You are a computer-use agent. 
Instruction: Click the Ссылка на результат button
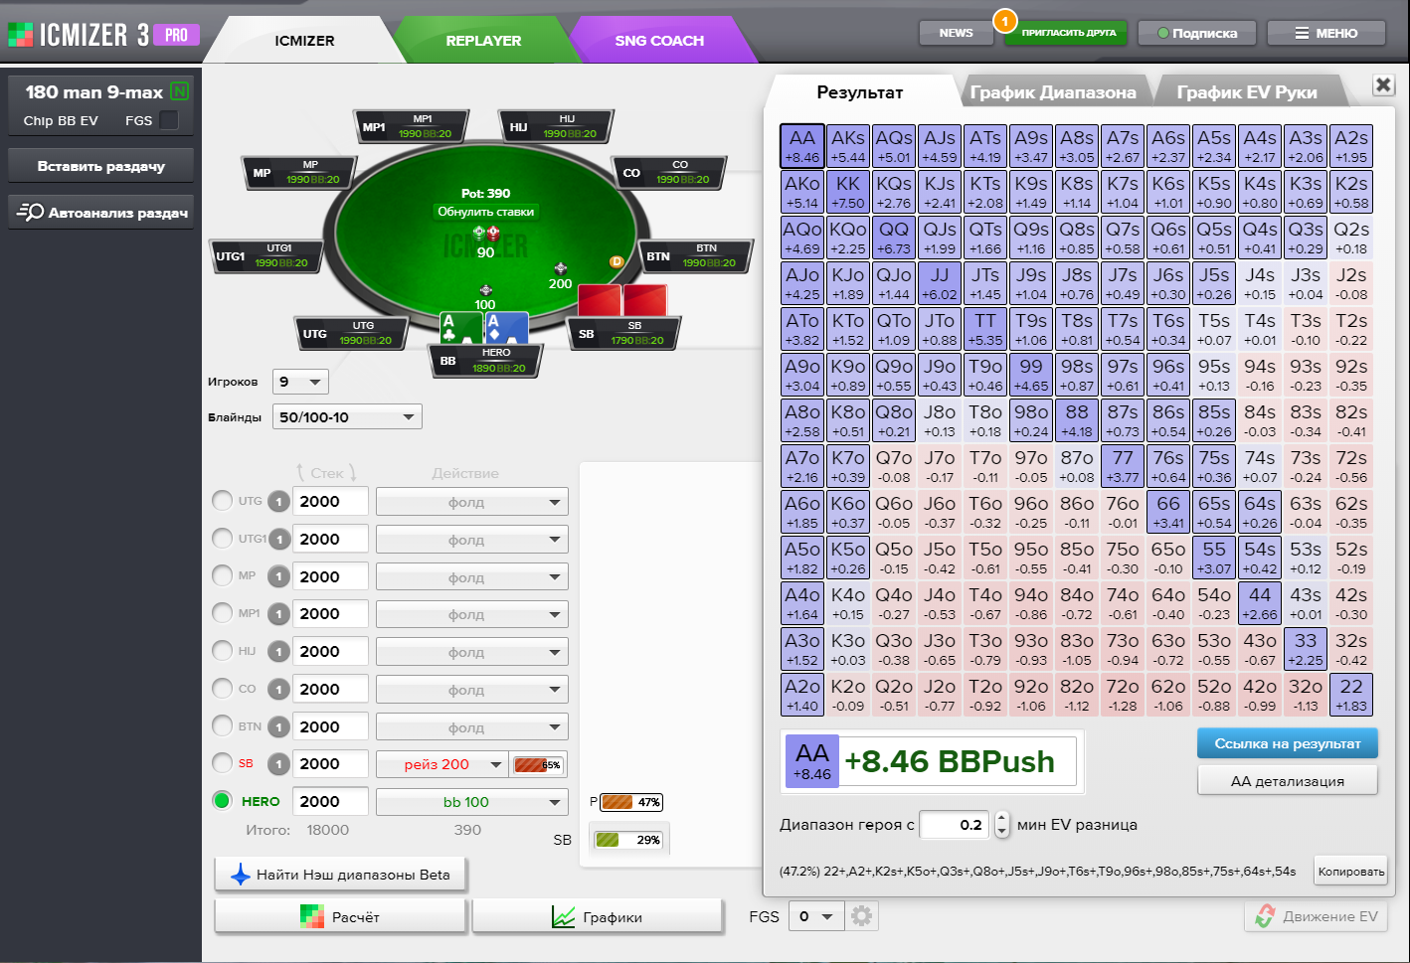(1288, 743)
